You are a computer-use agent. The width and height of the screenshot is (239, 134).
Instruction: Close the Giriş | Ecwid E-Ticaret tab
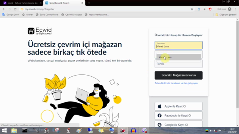(82, 3)
